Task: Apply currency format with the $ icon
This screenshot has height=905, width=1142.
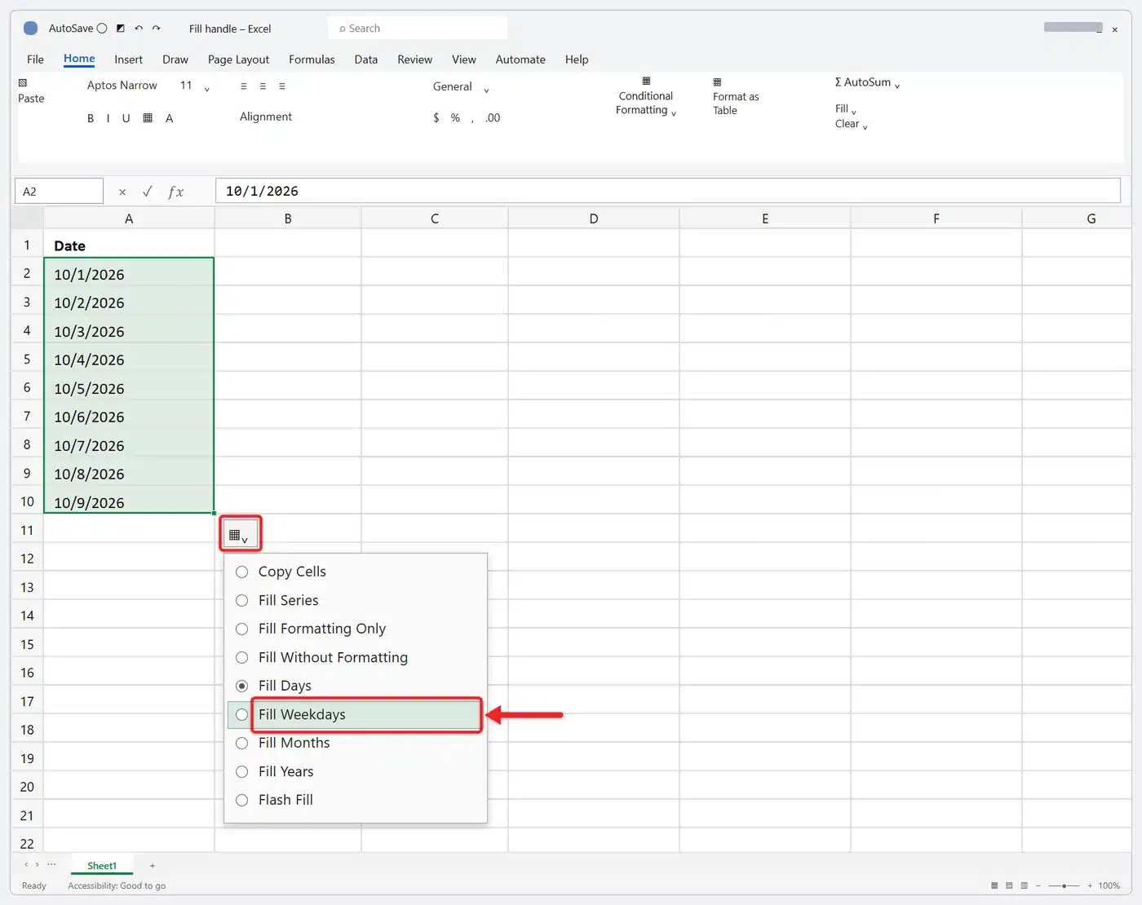Action: click(436, 118)
